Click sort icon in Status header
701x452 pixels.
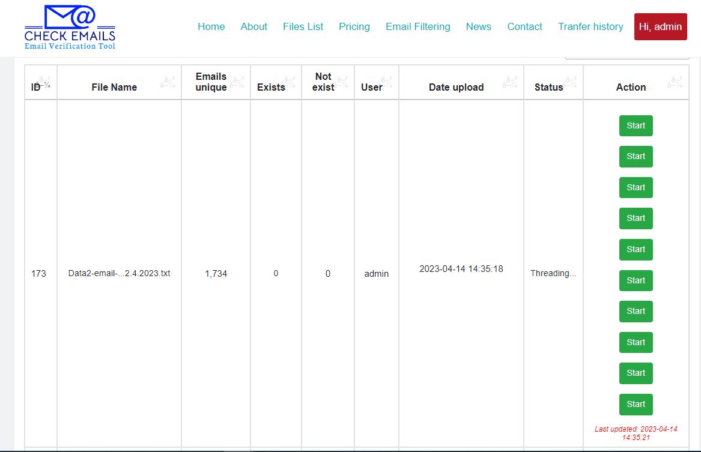[571, 82]
